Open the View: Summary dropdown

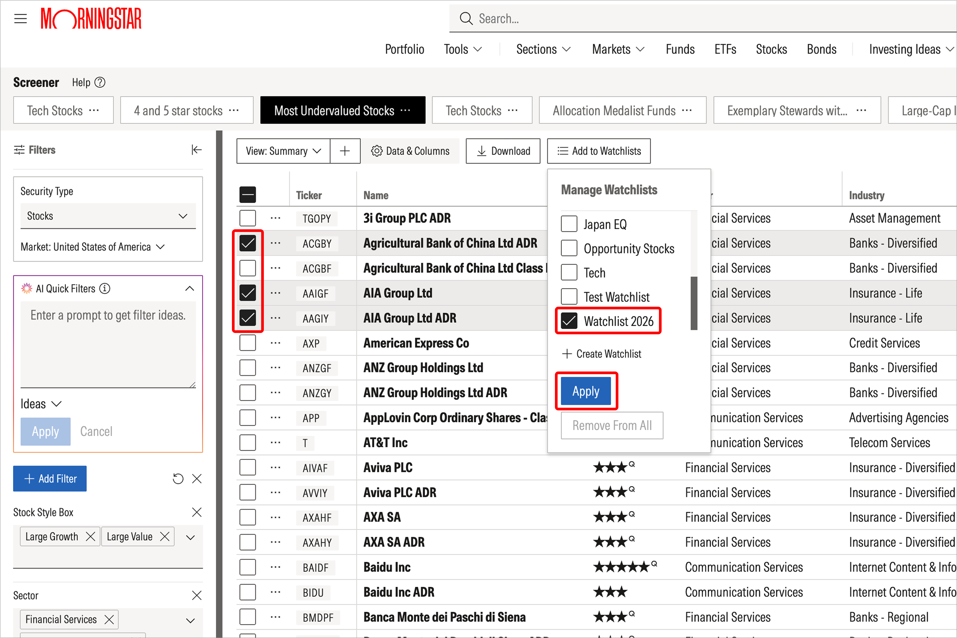tap(283, 151)
